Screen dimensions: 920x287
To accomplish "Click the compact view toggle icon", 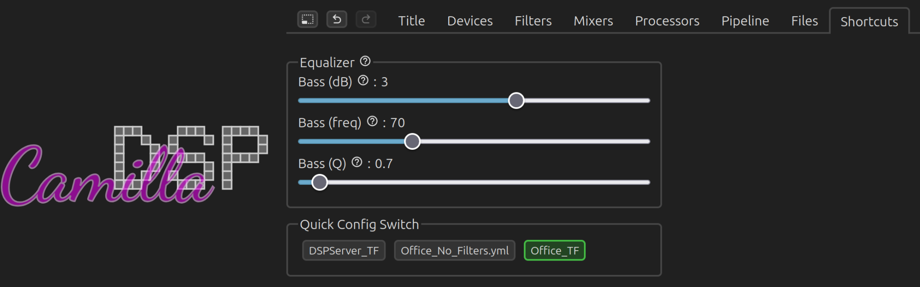I will (308, 19).
